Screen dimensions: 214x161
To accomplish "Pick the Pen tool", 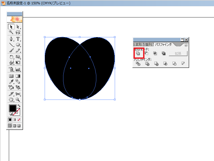I will [11, 39].
